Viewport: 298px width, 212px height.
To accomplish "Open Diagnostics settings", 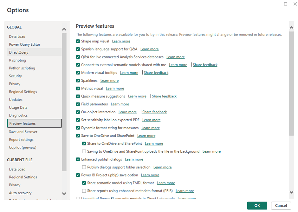I will click(x=34, y=115).
